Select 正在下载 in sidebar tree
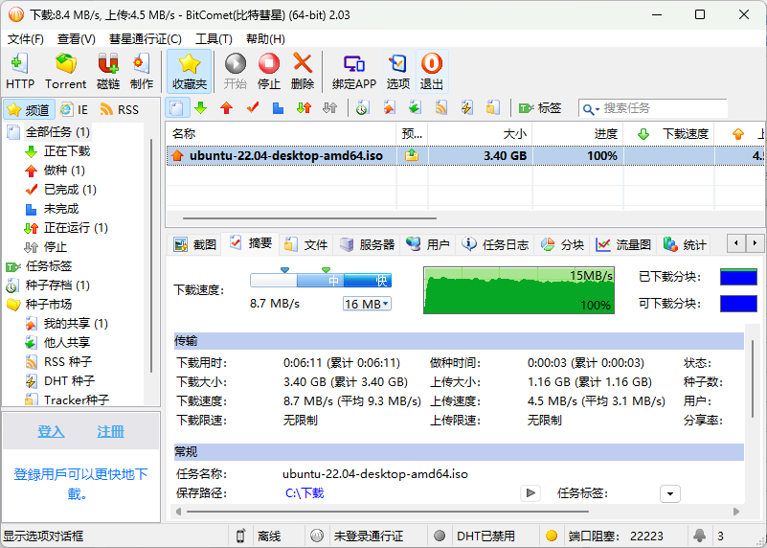This screenshot has width=767, height=548. (x=67, y=151)
